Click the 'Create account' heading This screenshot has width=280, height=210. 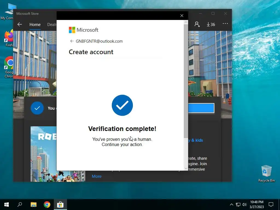[91, 52]
